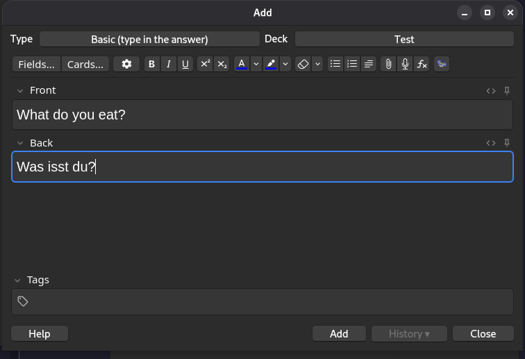The height and width of the screenshot is (359, 525).
Task: Click the Add button to save card
Action: [339, 333]
